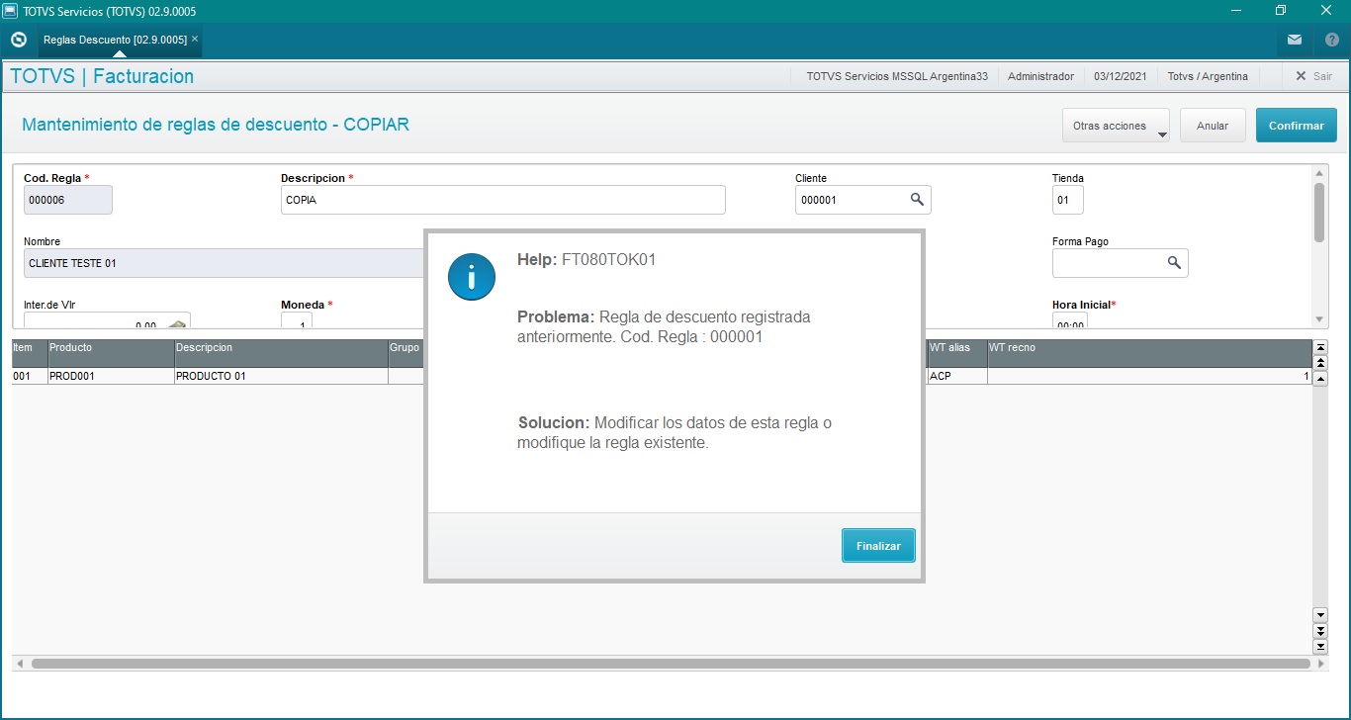Click the Producto column header

(x=111, y=353)
